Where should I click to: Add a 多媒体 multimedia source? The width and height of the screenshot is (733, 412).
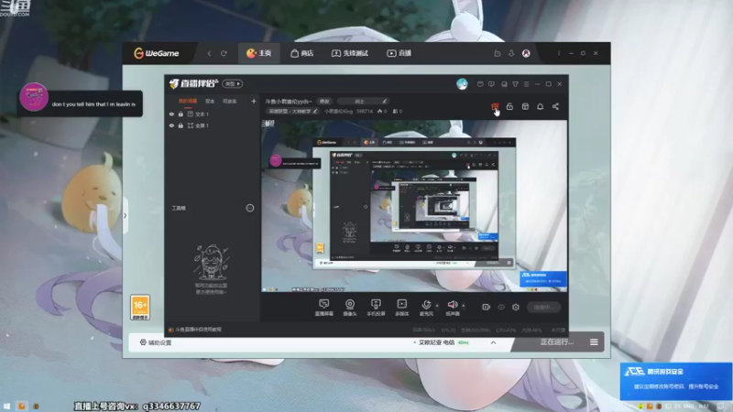click(x=401, y=308)
